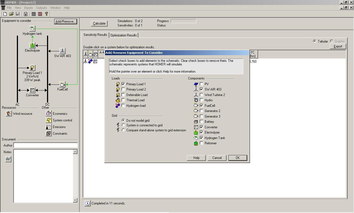Check the Generator 2 checkbox
This screenshot has height=213, width=354.
(202, 111)
